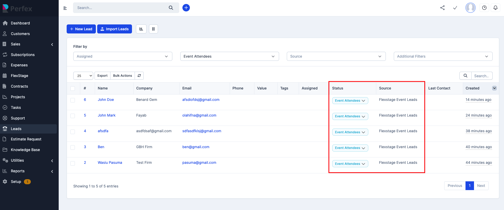Open the John Doe lead link
This screenshot has height=210, width=504.
pos(106,100)
